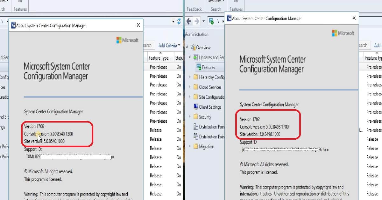This screenshot has width=382, height=200.
Task: Select the Site Configuration folder icon
Action: (196, 97)
